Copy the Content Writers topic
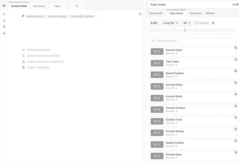 (236, 129)
